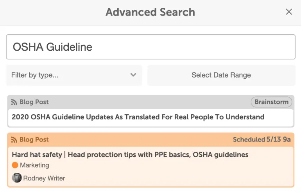Click the Marketing tag label
Viewport: 301px width, 193px height.
pos(34,165)
